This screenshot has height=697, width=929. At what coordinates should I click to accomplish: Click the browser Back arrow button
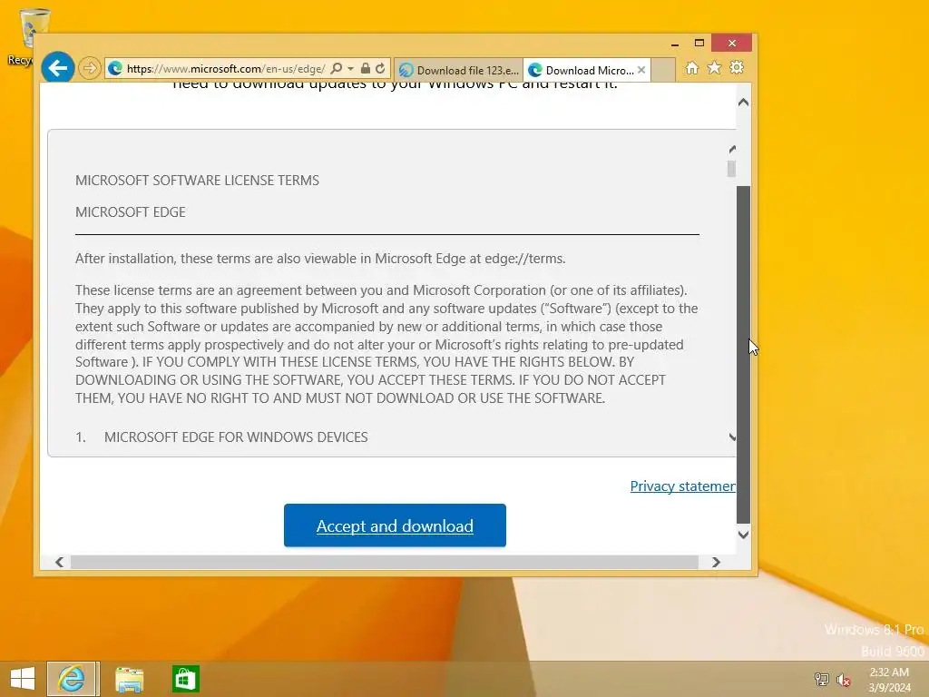click(57, 68)
